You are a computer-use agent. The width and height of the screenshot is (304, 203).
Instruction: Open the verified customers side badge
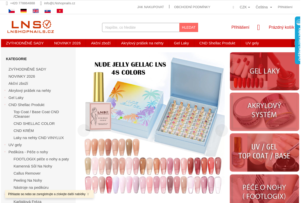298,40
